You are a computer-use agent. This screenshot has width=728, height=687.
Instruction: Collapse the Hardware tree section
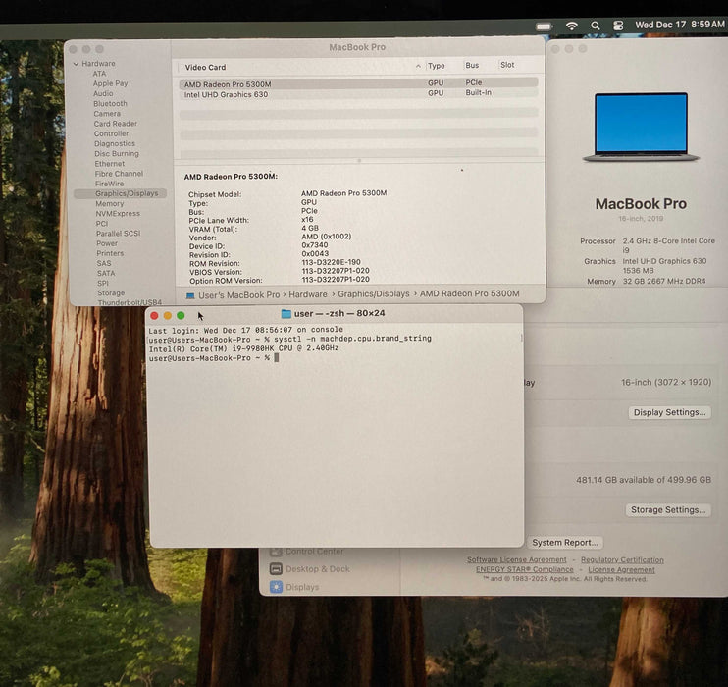pyautogui.click(x=76, y=64)
